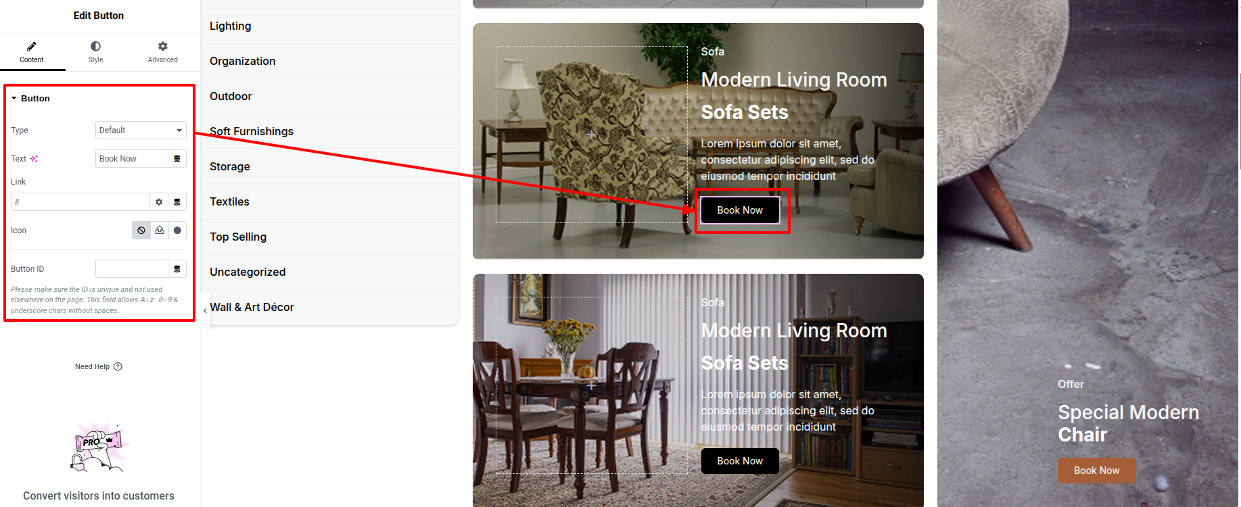This screenshot has height=507, width=1241.
Task: Click the Link URL input field
Action: 80,202
